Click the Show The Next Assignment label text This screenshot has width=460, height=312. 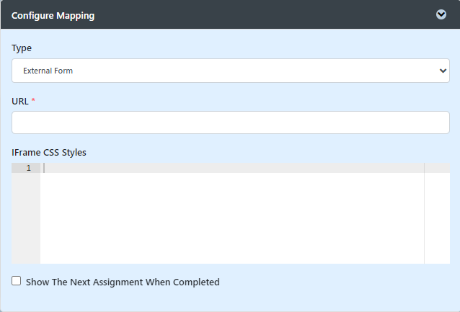[x=123, y=282]
